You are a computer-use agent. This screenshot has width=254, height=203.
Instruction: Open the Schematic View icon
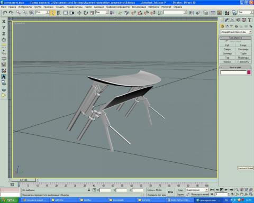coord(219,13)
